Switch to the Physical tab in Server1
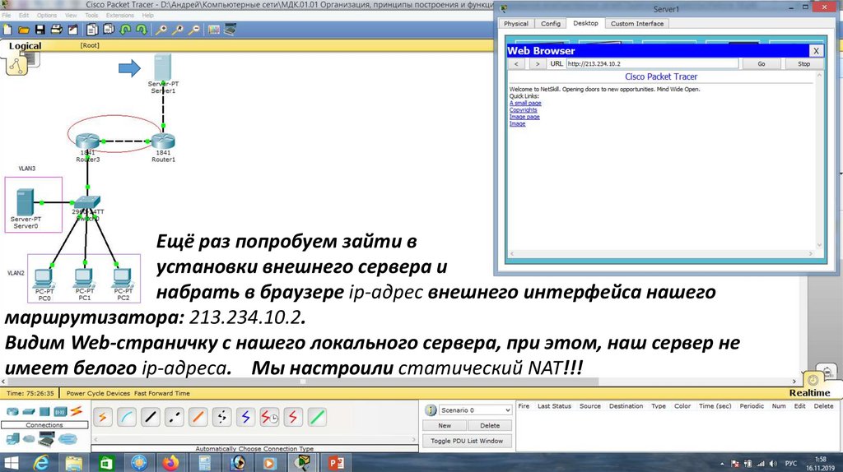The image size is (843, 472). [x=516, y=24]
